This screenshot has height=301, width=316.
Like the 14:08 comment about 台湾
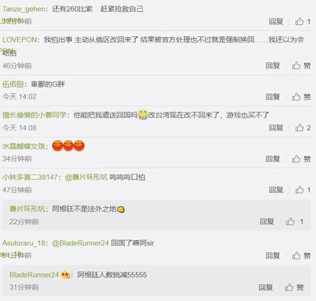(300, 127)
